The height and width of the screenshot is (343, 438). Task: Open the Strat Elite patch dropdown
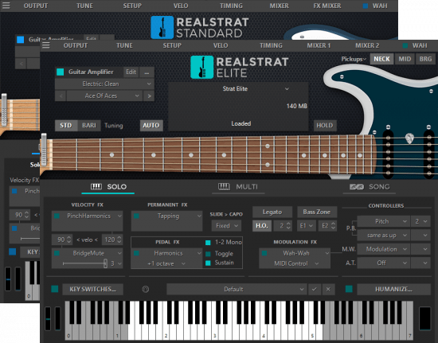[x=255, y=89]
